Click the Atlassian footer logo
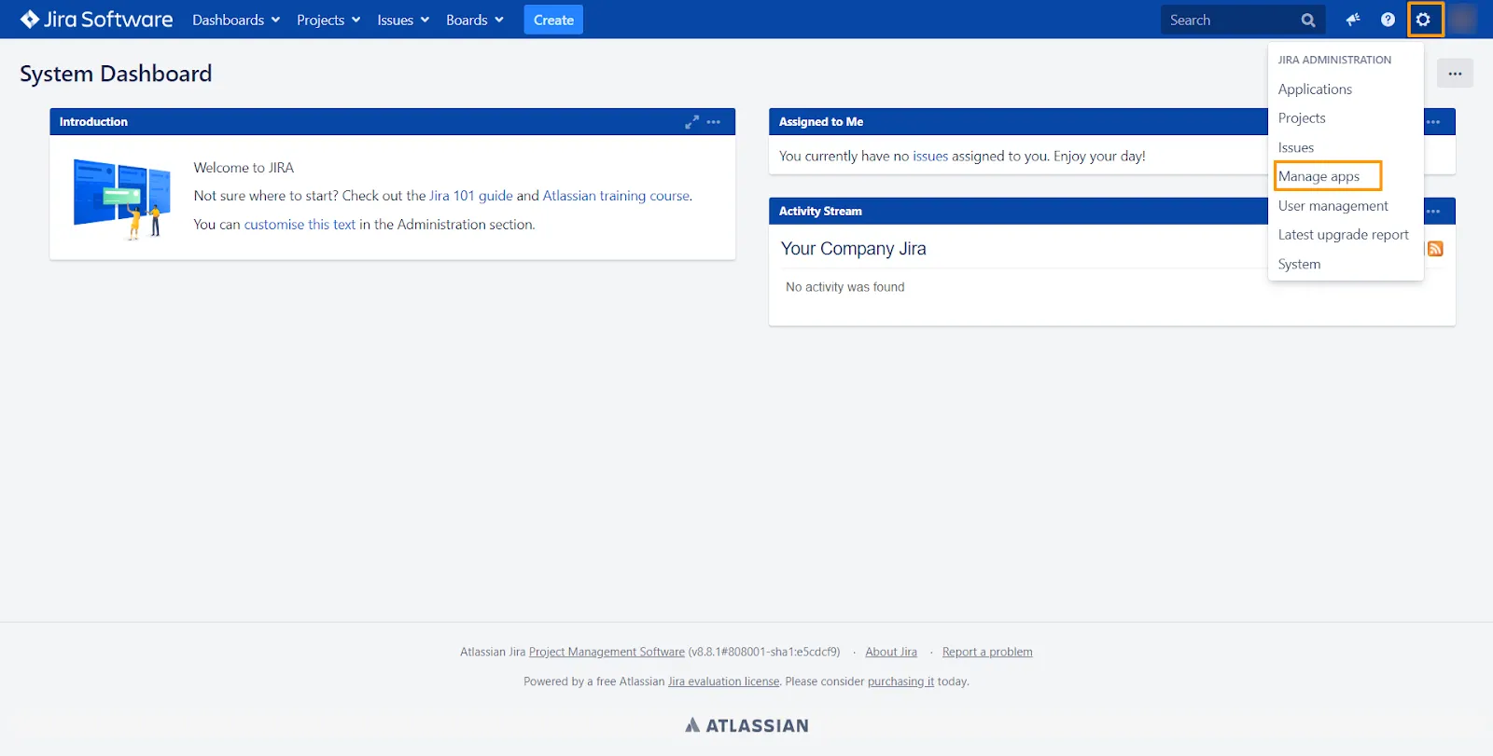This screenshot has height=756, width=1493. pyautogui.click(x=746, y=725)
